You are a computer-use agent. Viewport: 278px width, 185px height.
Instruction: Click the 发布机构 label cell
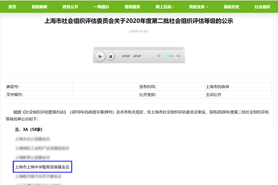(x=172, y=86)
